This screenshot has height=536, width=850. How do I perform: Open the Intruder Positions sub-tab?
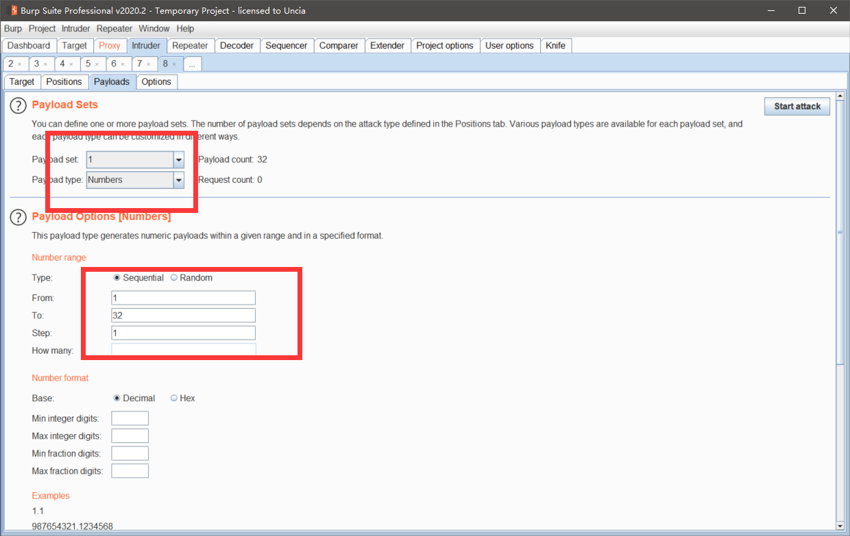click(64, 81)
